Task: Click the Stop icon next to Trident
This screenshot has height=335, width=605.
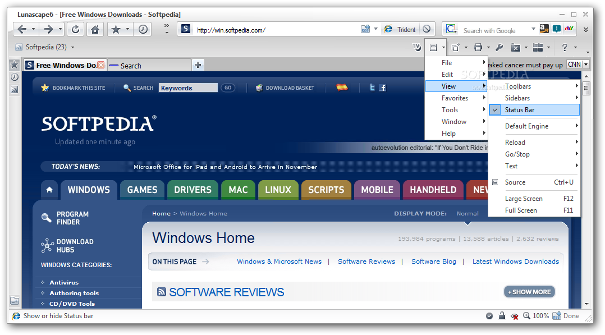Action: pyautogui.click(x=427, y=29)
